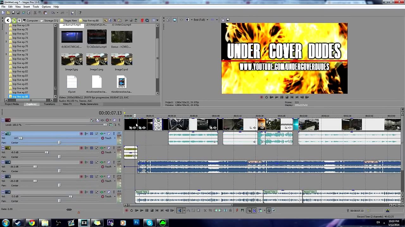Open the Tools menu

pos(35,7)
